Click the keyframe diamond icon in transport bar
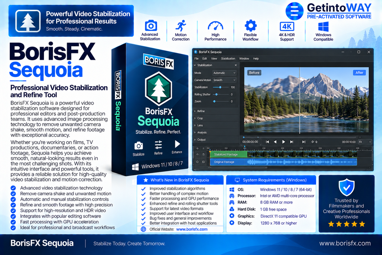This screenshot has height=255, width=382. [x=313, y=142]
